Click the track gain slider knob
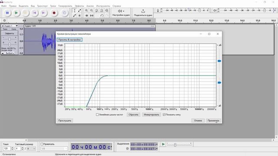The height and width of the screenshot is (156, 278). coord(10,39)
